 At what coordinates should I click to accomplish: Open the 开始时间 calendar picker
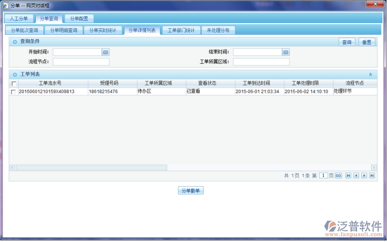(106, 52)
